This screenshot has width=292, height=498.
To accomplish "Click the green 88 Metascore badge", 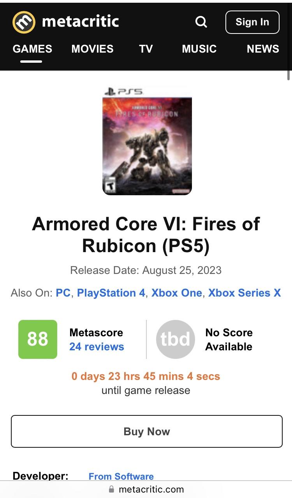I will [x=38, y=339].
